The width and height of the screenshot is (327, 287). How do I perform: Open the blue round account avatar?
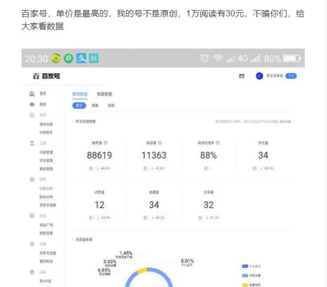259,76
